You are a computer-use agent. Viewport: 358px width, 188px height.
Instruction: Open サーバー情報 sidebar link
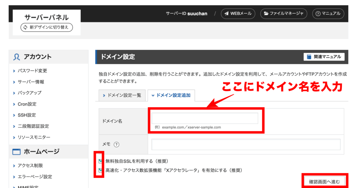pyautogui.click(x=31, y=82)
